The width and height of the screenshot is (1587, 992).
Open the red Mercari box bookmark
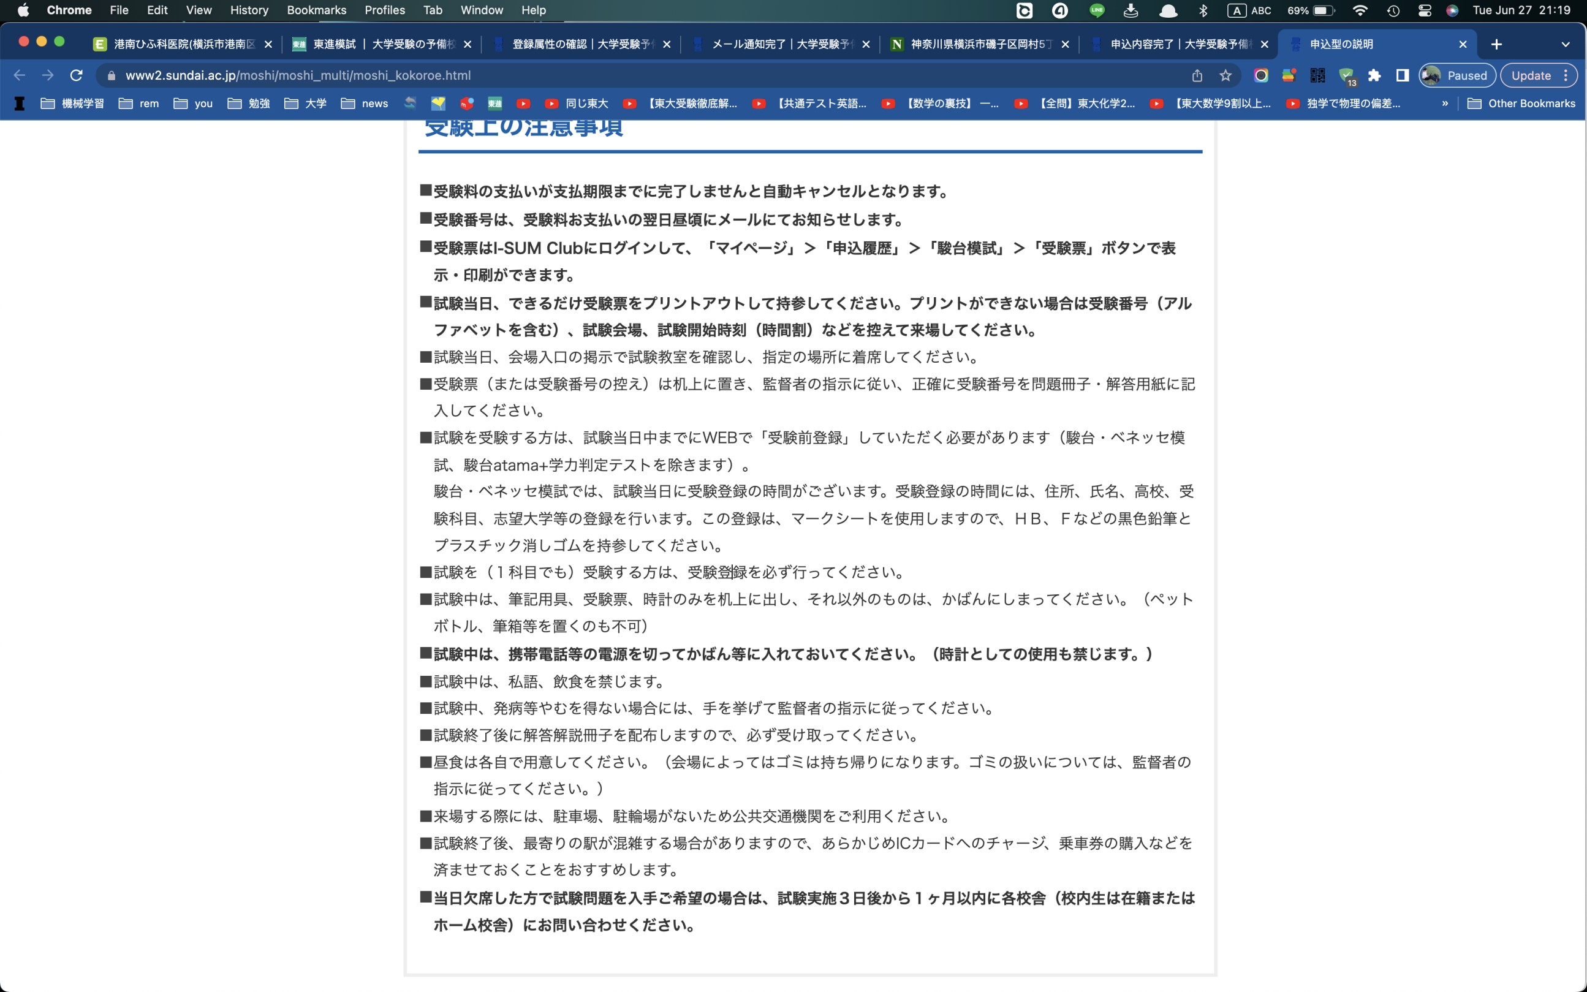click(466, 104)
